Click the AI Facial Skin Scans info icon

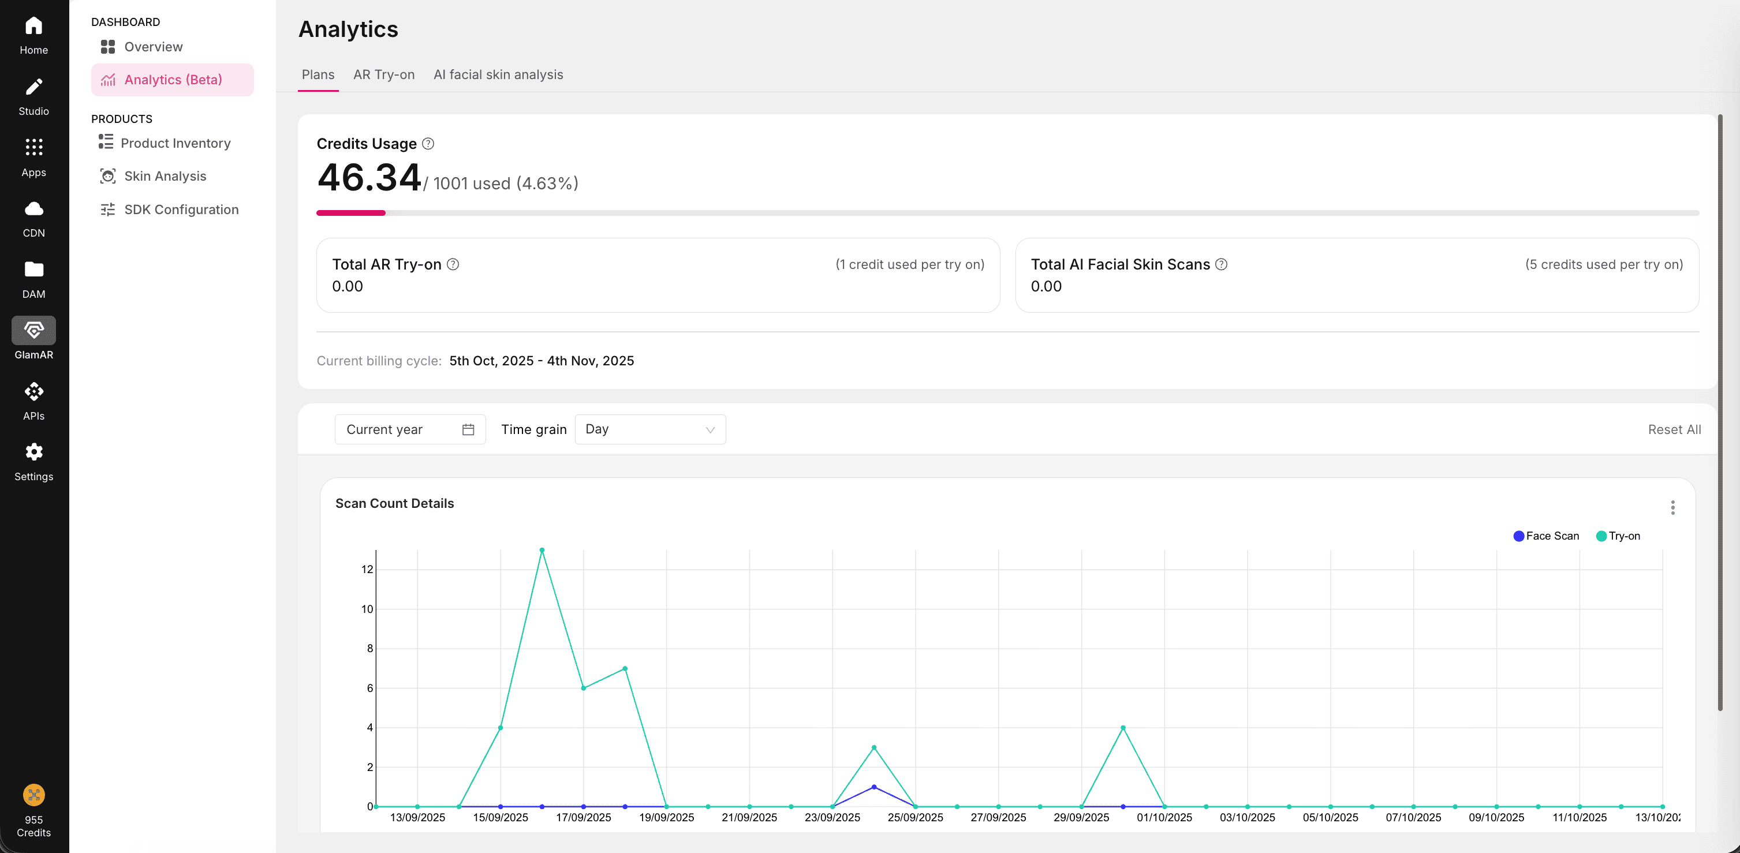(1221, 265)
